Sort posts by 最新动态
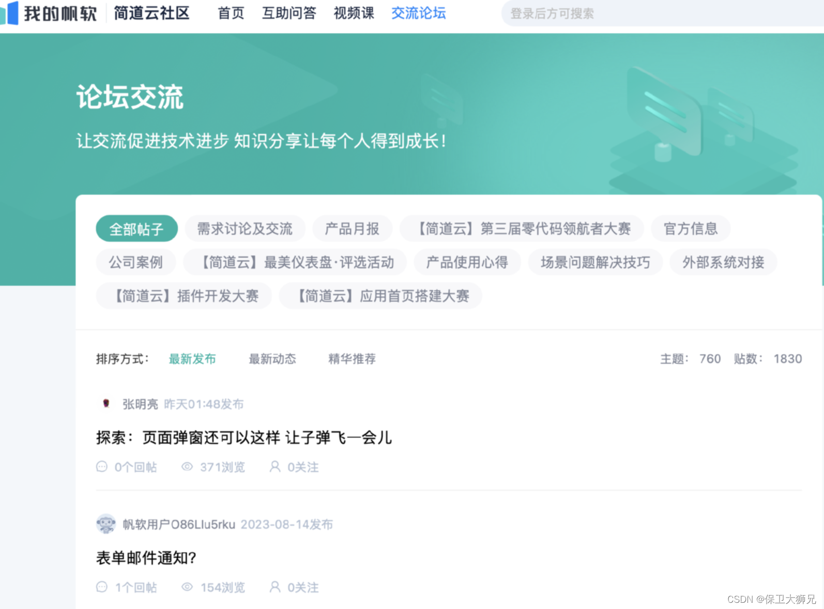This screenshot has height=609, width=824. coord(272,359)
